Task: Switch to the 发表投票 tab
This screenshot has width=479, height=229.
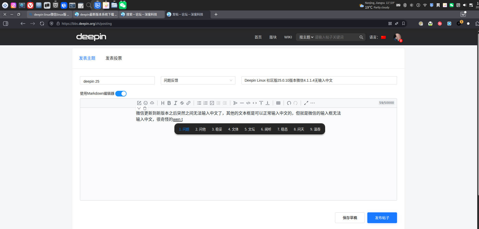Action: point(114,58)
